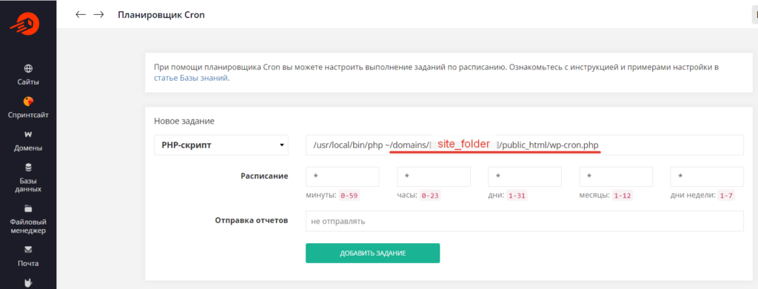Open the Сайты globe icon

click(28, 68)
